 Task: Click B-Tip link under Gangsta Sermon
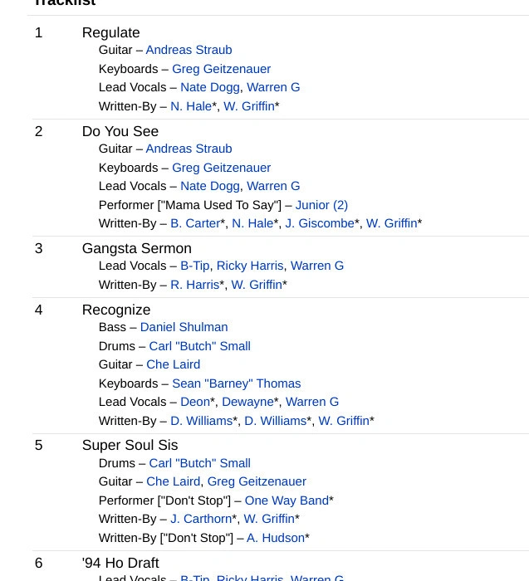(x=195, y=266)
